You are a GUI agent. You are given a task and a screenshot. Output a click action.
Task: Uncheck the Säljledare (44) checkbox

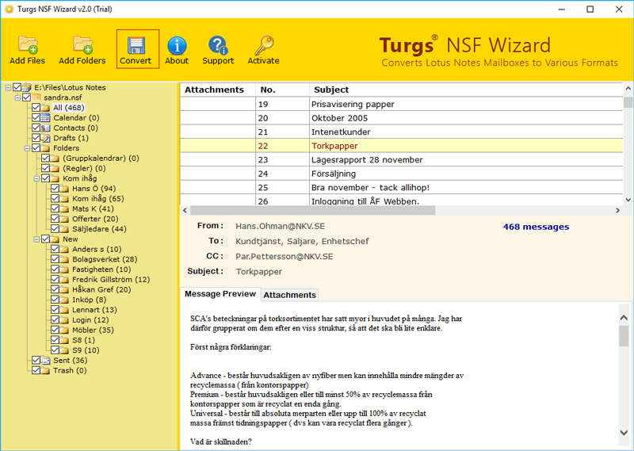(x=55, y=228)
